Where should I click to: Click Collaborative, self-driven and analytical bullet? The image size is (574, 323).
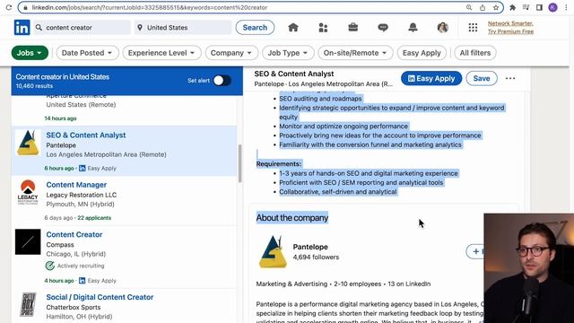coord(338,191)
